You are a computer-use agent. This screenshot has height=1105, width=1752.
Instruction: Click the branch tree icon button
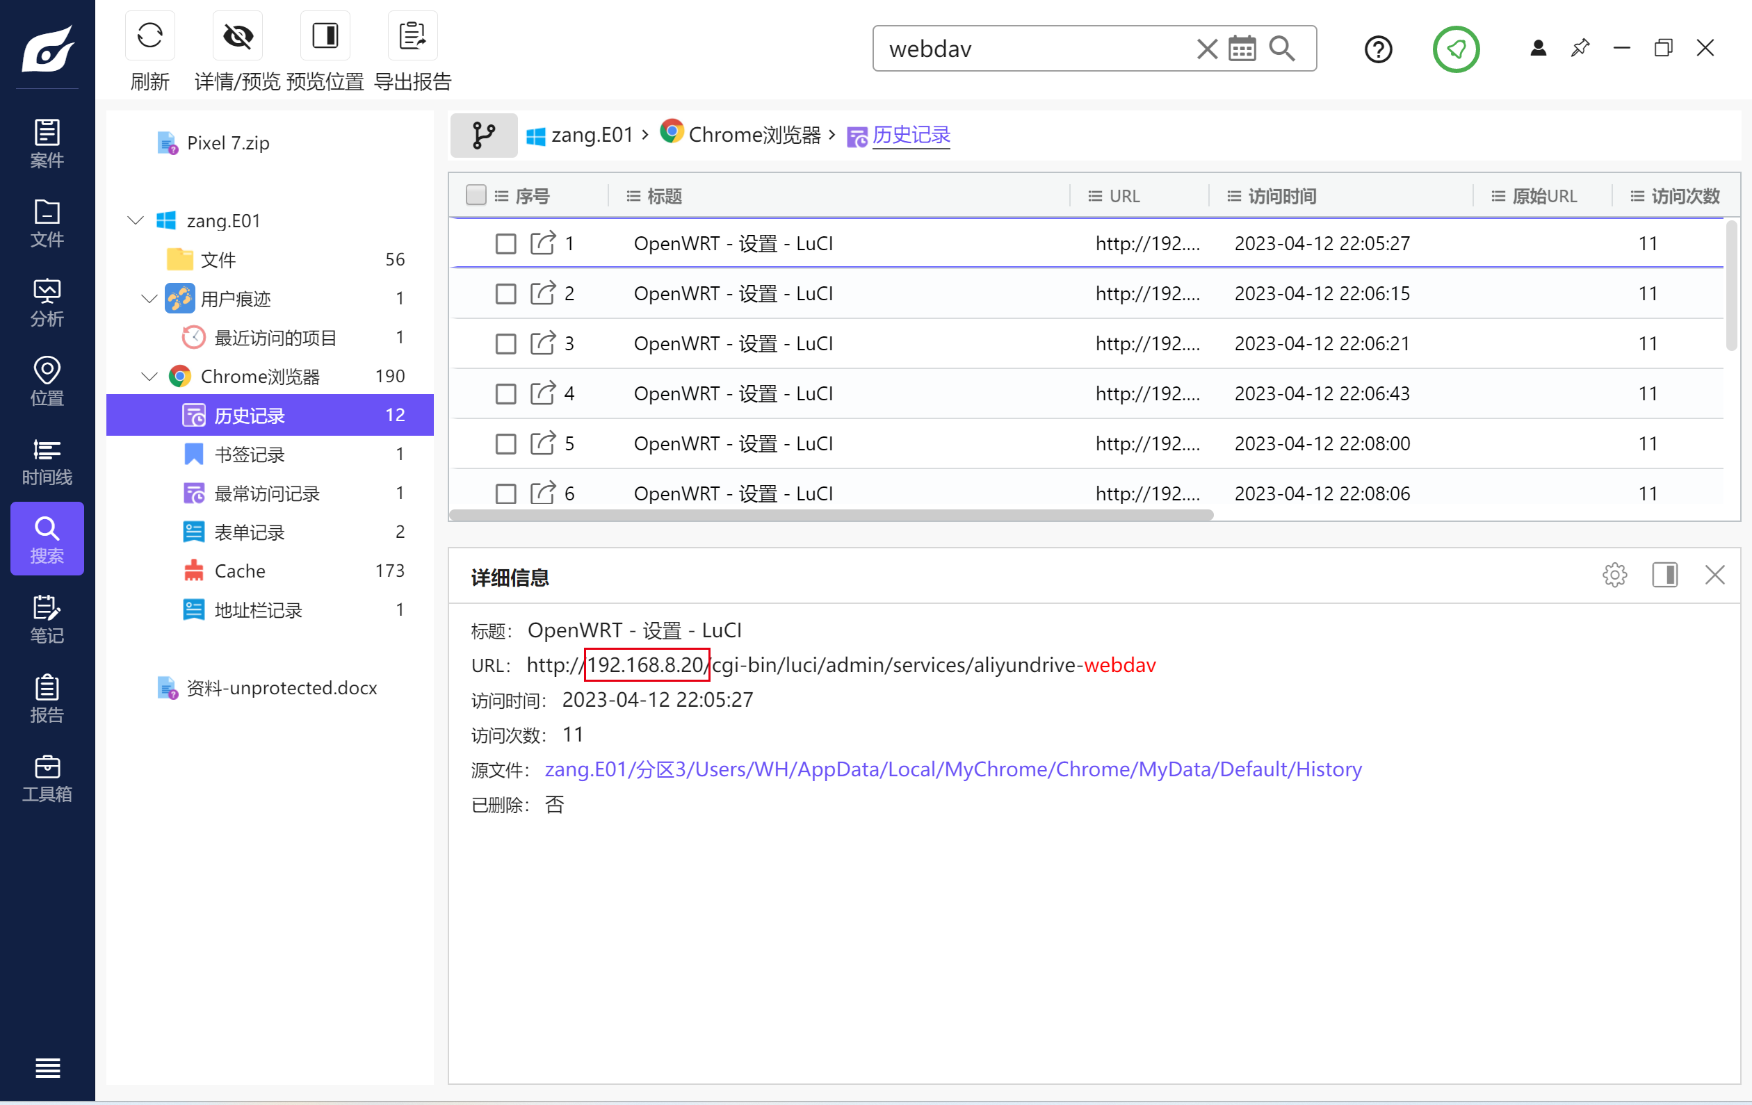pyautogui.click(x=484, y=136)
